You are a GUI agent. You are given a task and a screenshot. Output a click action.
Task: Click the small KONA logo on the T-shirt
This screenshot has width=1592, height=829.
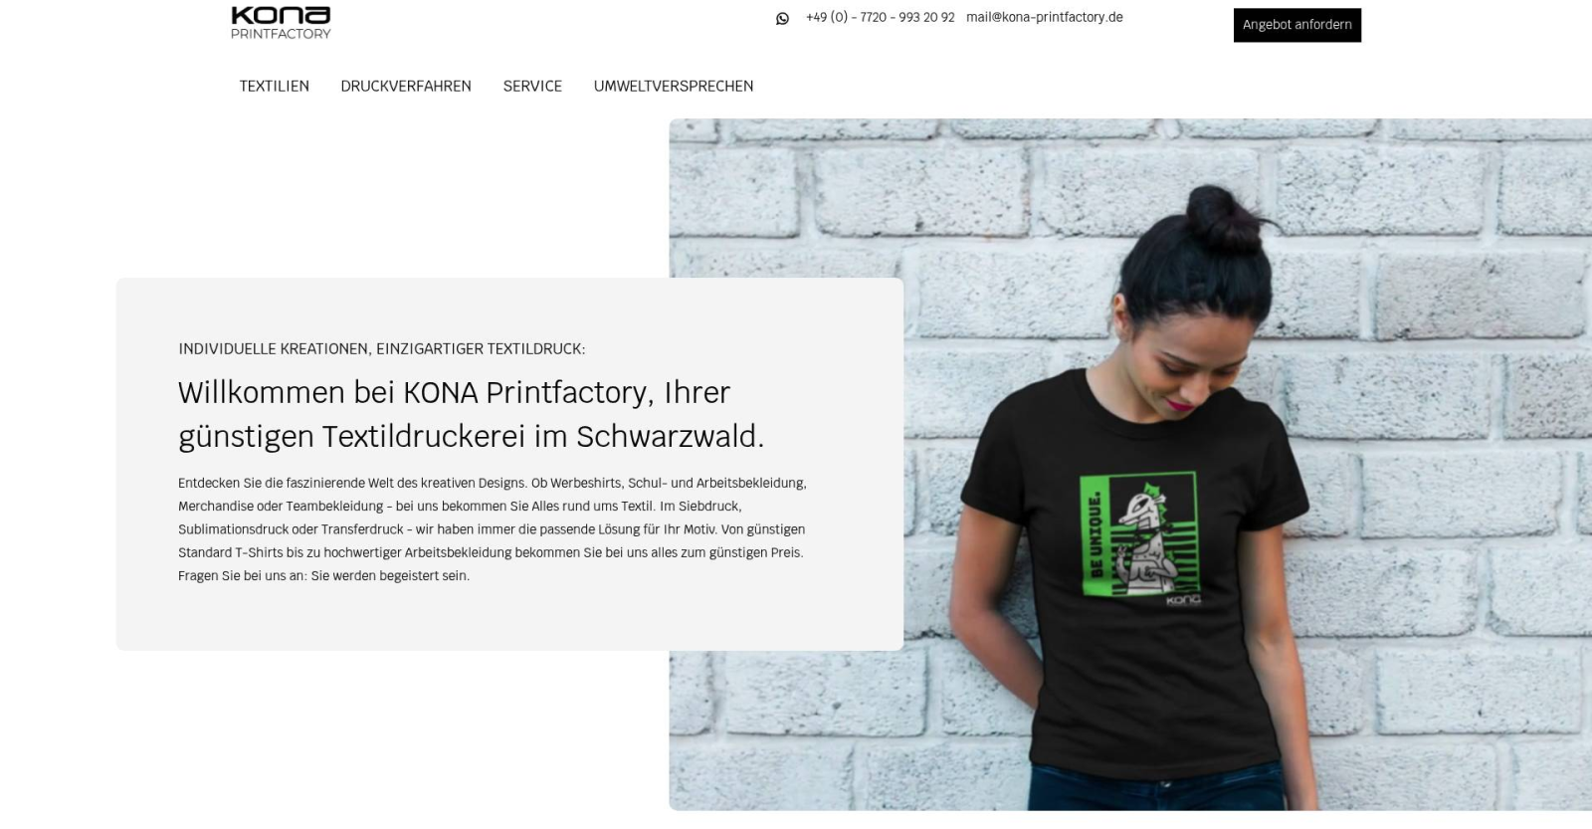[1183, 600]
